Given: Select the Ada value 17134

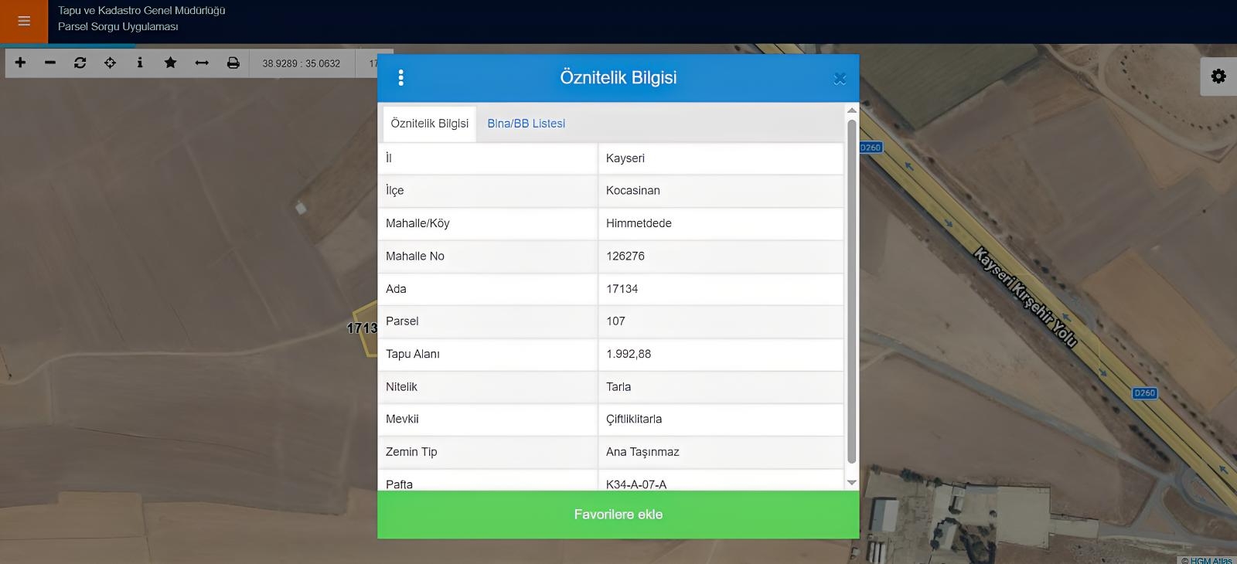Looking at the screenshot, I should pos(721,289).
